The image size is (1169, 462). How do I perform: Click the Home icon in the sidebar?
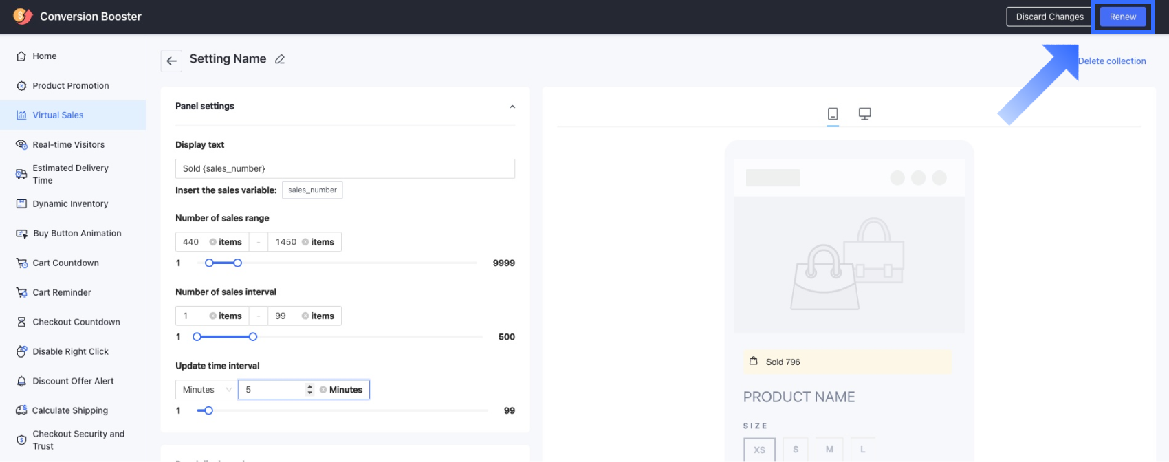21,56
